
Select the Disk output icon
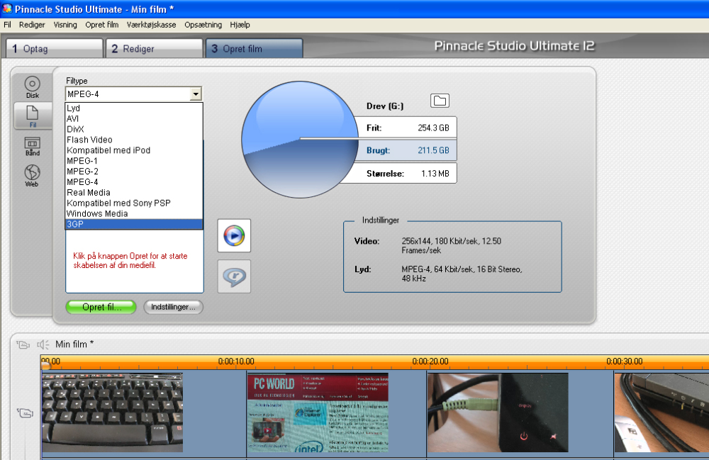tap(33, 86)
